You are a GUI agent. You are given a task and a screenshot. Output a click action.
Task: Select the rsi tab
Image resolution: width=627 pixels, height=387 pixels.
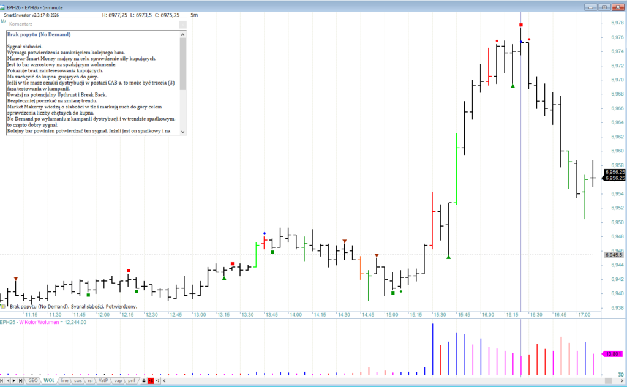pos(89,381)
